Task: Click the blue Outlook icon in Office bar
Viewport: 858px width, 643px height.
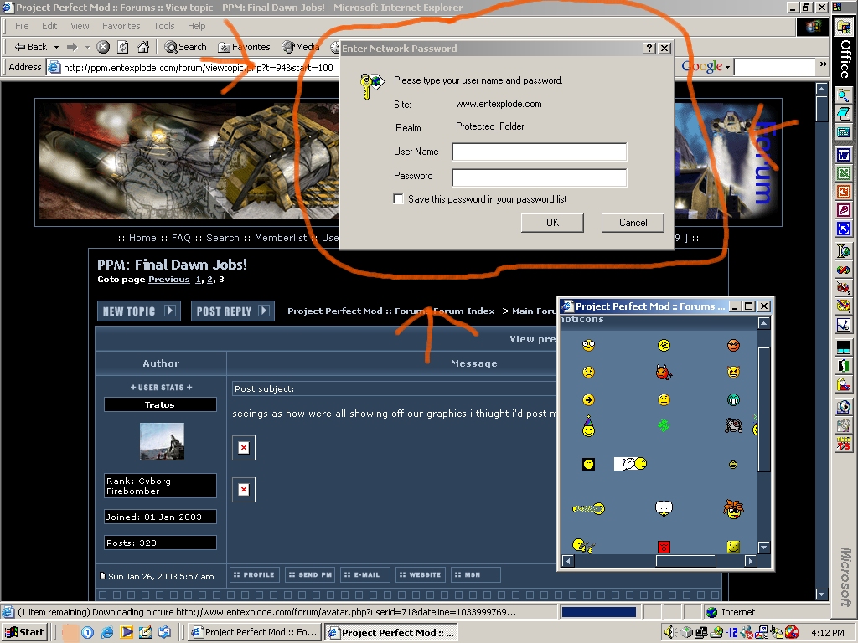Action: 843,228
